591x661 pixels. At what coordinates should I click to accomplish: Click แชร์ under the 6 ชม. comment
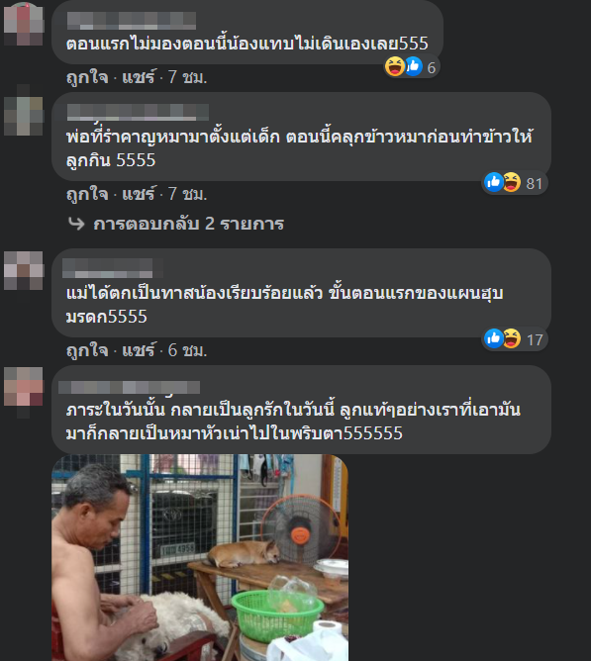139,350
